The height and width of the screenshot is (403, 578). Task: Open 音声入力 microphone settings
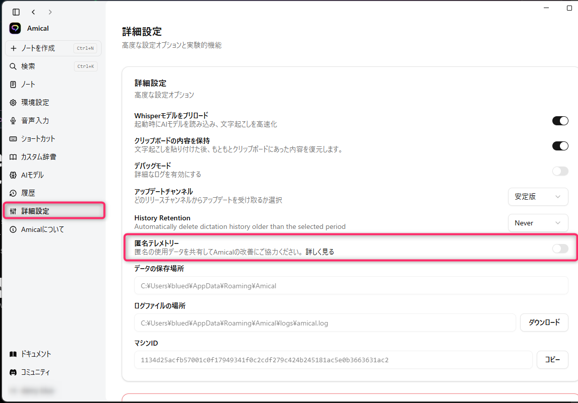click(x=35, y=121)
